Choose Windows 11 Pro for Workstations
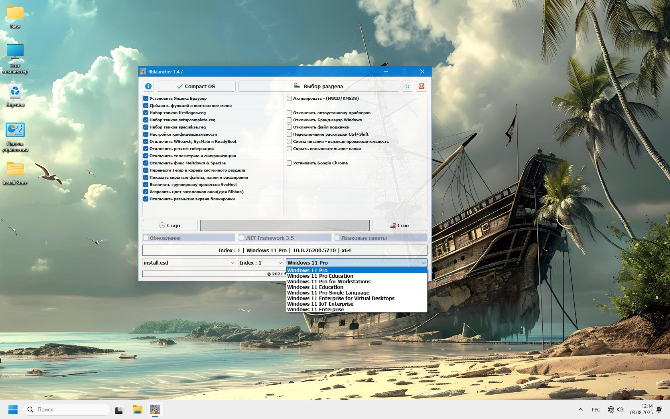This screenshot has height=419, width=670. 329,282
